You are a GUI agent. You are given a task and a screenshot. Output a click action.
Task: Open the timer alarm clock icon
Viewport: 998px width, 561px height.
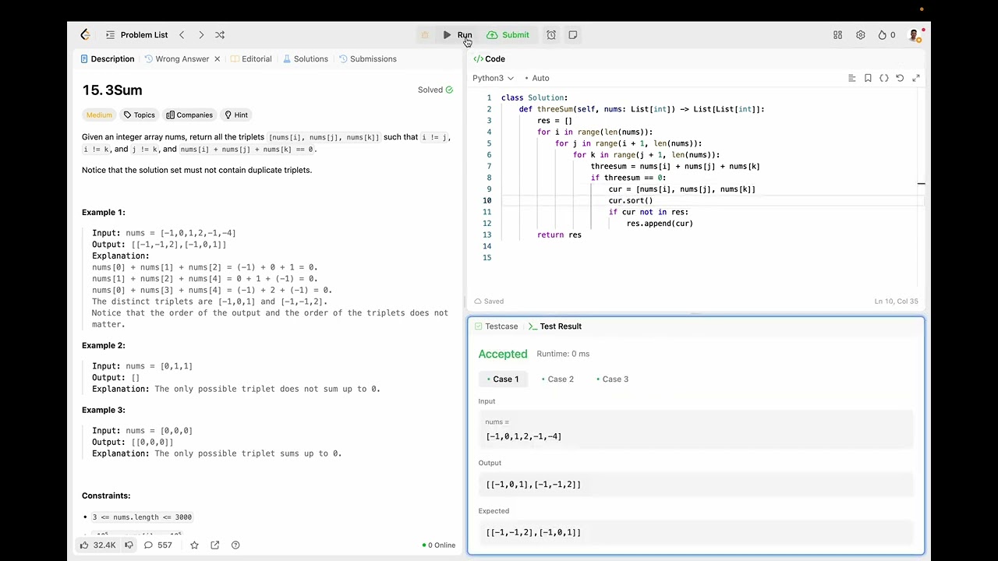click(x=551, y=34)
